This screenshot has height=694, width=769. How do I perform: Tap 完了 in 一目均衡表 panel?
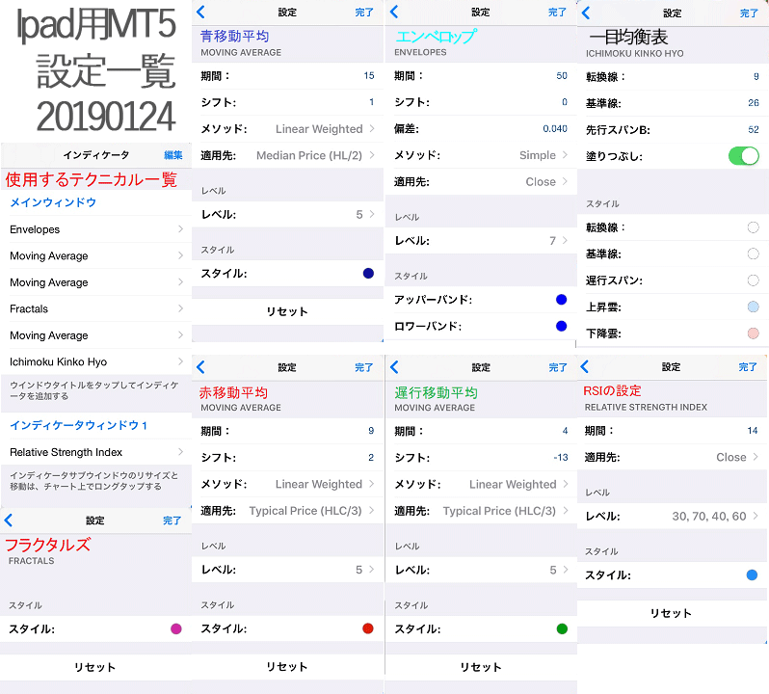[x=749, y=13]
